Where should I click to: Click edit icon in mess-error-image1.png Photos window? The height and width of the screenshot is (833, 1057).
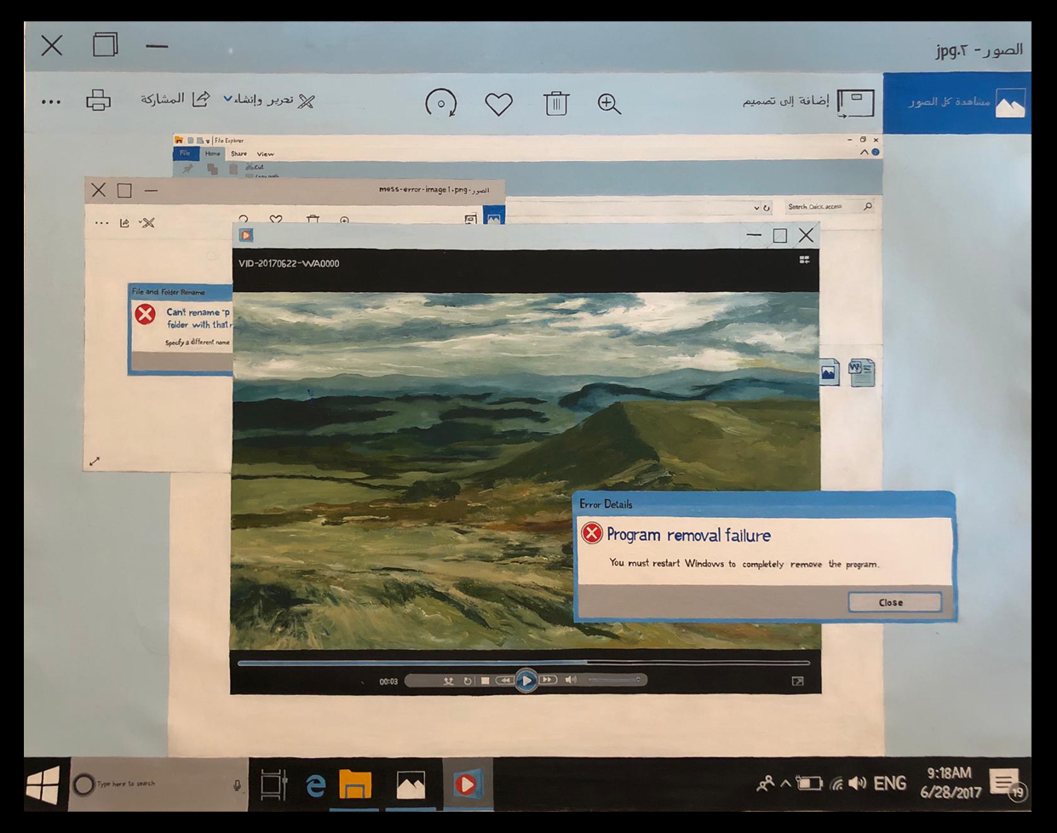click(147, 223)
